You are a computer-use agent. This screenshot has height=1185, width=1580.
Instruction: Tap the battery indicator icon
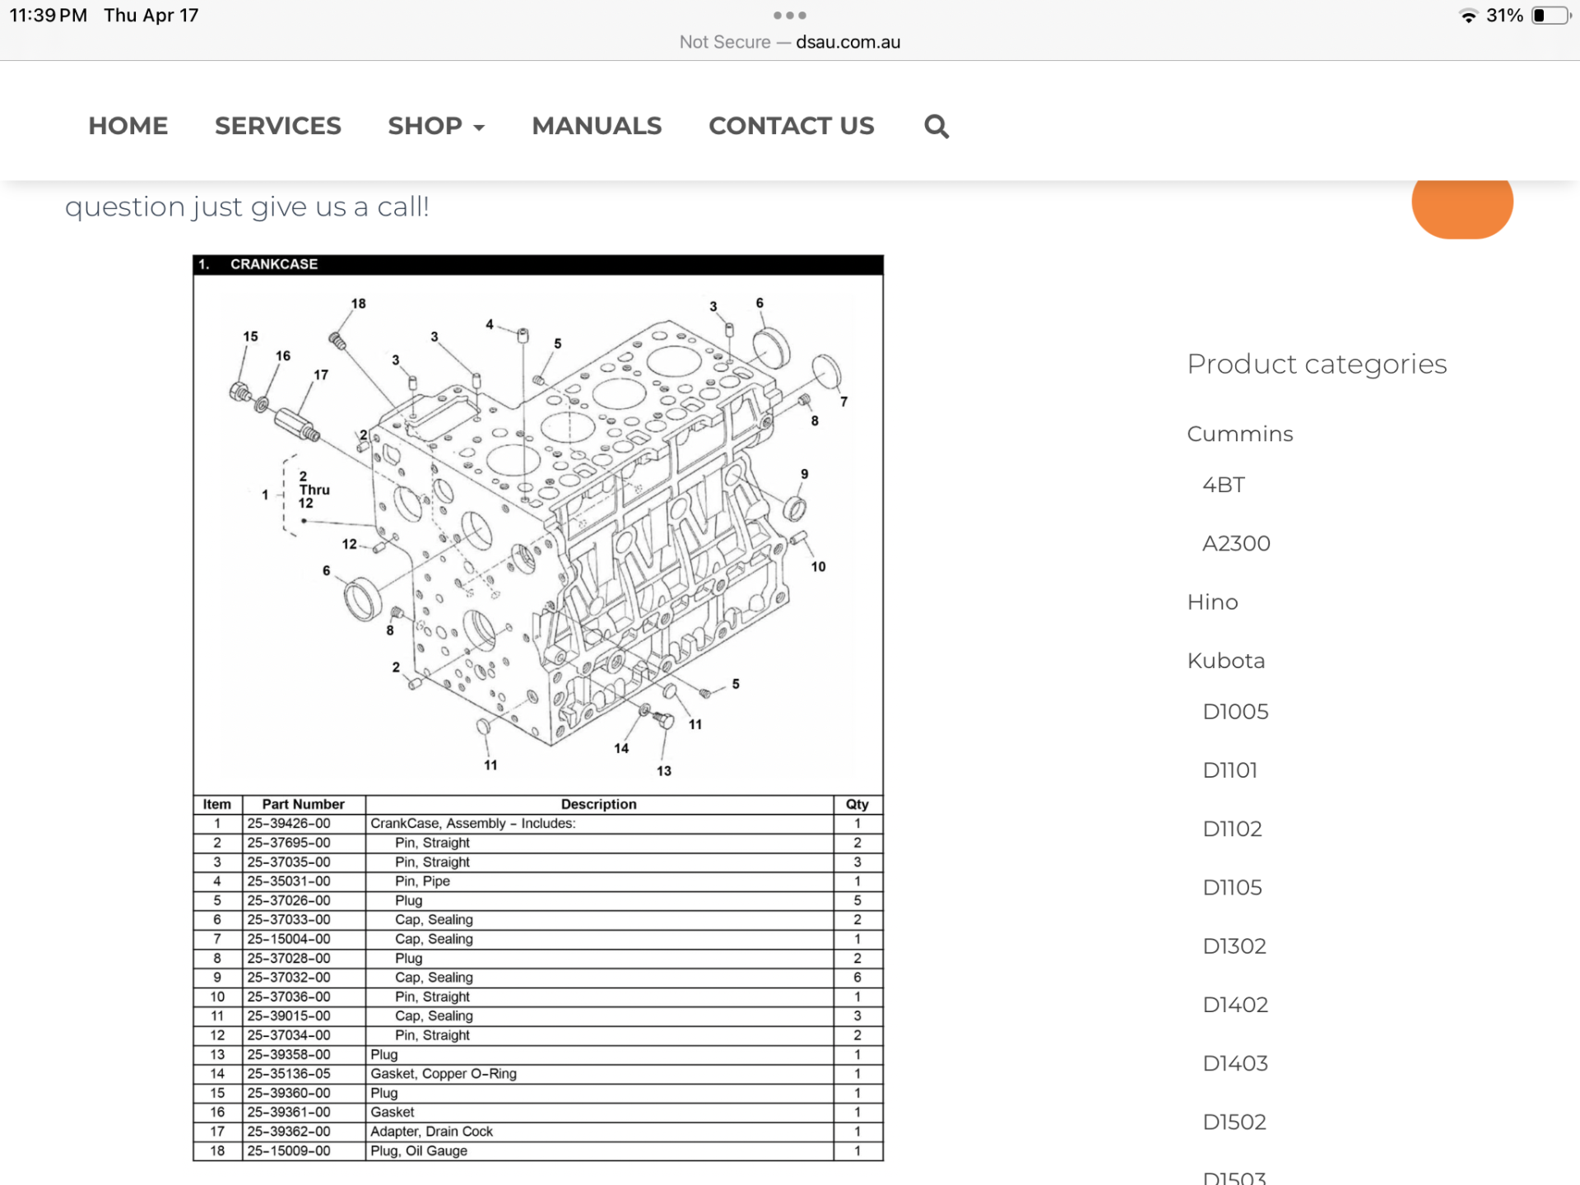1551,16
